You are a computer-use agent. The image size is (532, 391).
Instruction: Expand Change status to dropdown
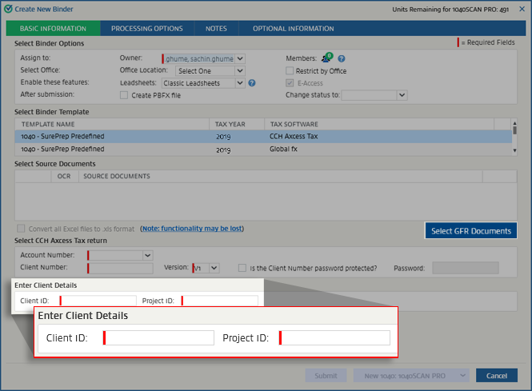click(402, 95)
